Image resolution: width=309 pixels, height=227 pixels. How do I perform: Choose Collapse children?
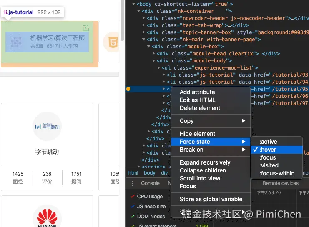(x=211, y=170)
